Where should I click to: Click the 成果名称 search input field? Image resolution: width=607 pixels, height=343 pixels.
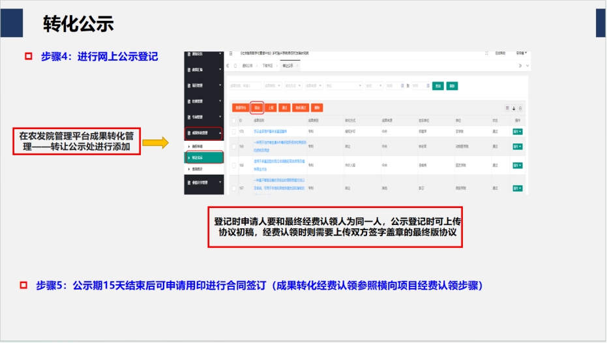coord(244,85)
